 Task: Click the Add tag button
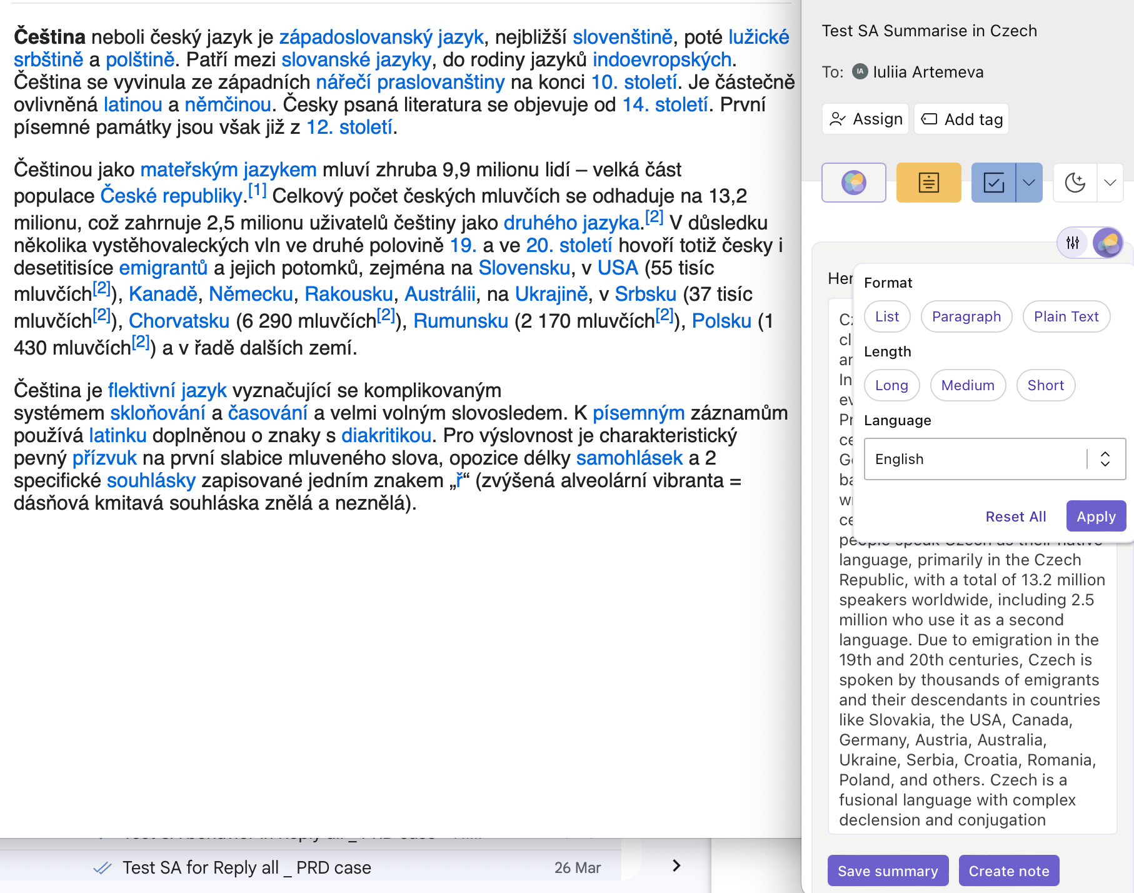pos(961,119)
